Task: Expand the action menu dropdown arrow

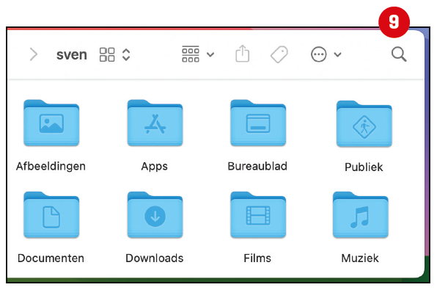Action: click(337, 54)
